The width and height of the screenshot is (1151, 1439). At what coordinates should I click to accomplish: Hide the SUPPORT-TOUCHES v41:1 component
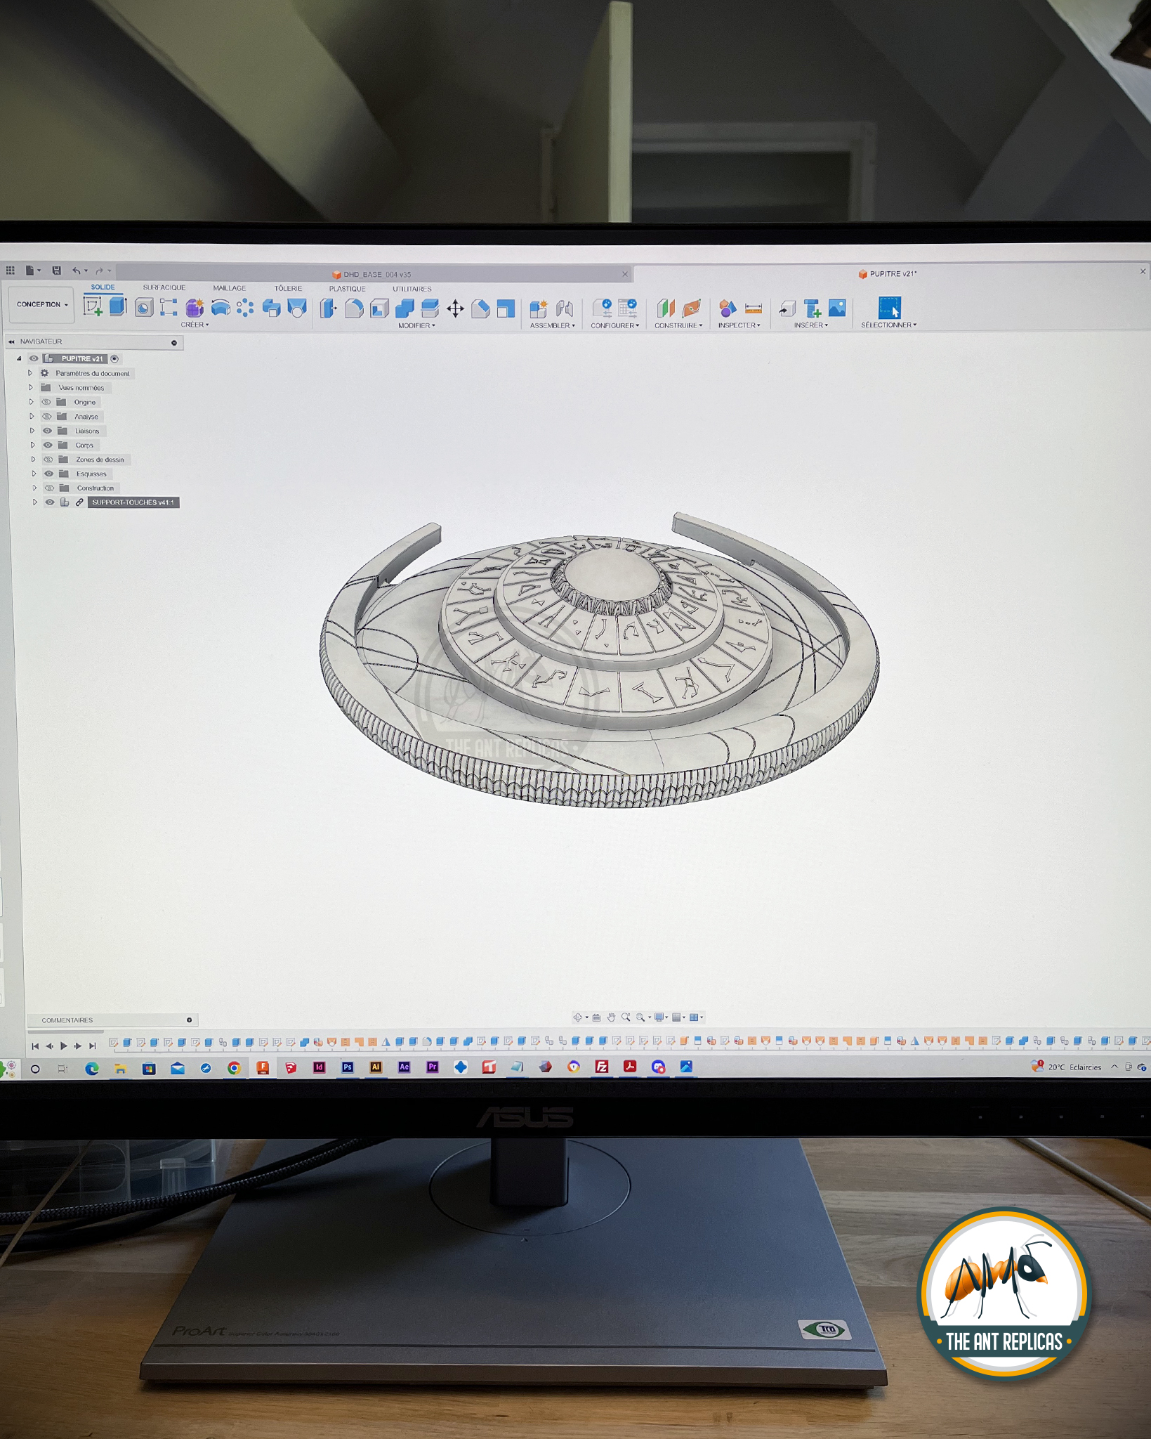pos(50,502)
